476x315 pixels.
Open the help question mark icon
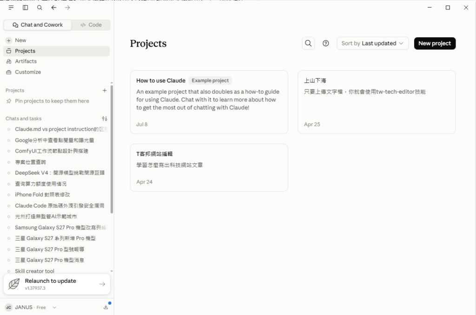326,43
